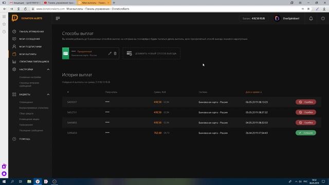Click Система column header
Screen dimensions: 329x185
click(x=203, y=92)
